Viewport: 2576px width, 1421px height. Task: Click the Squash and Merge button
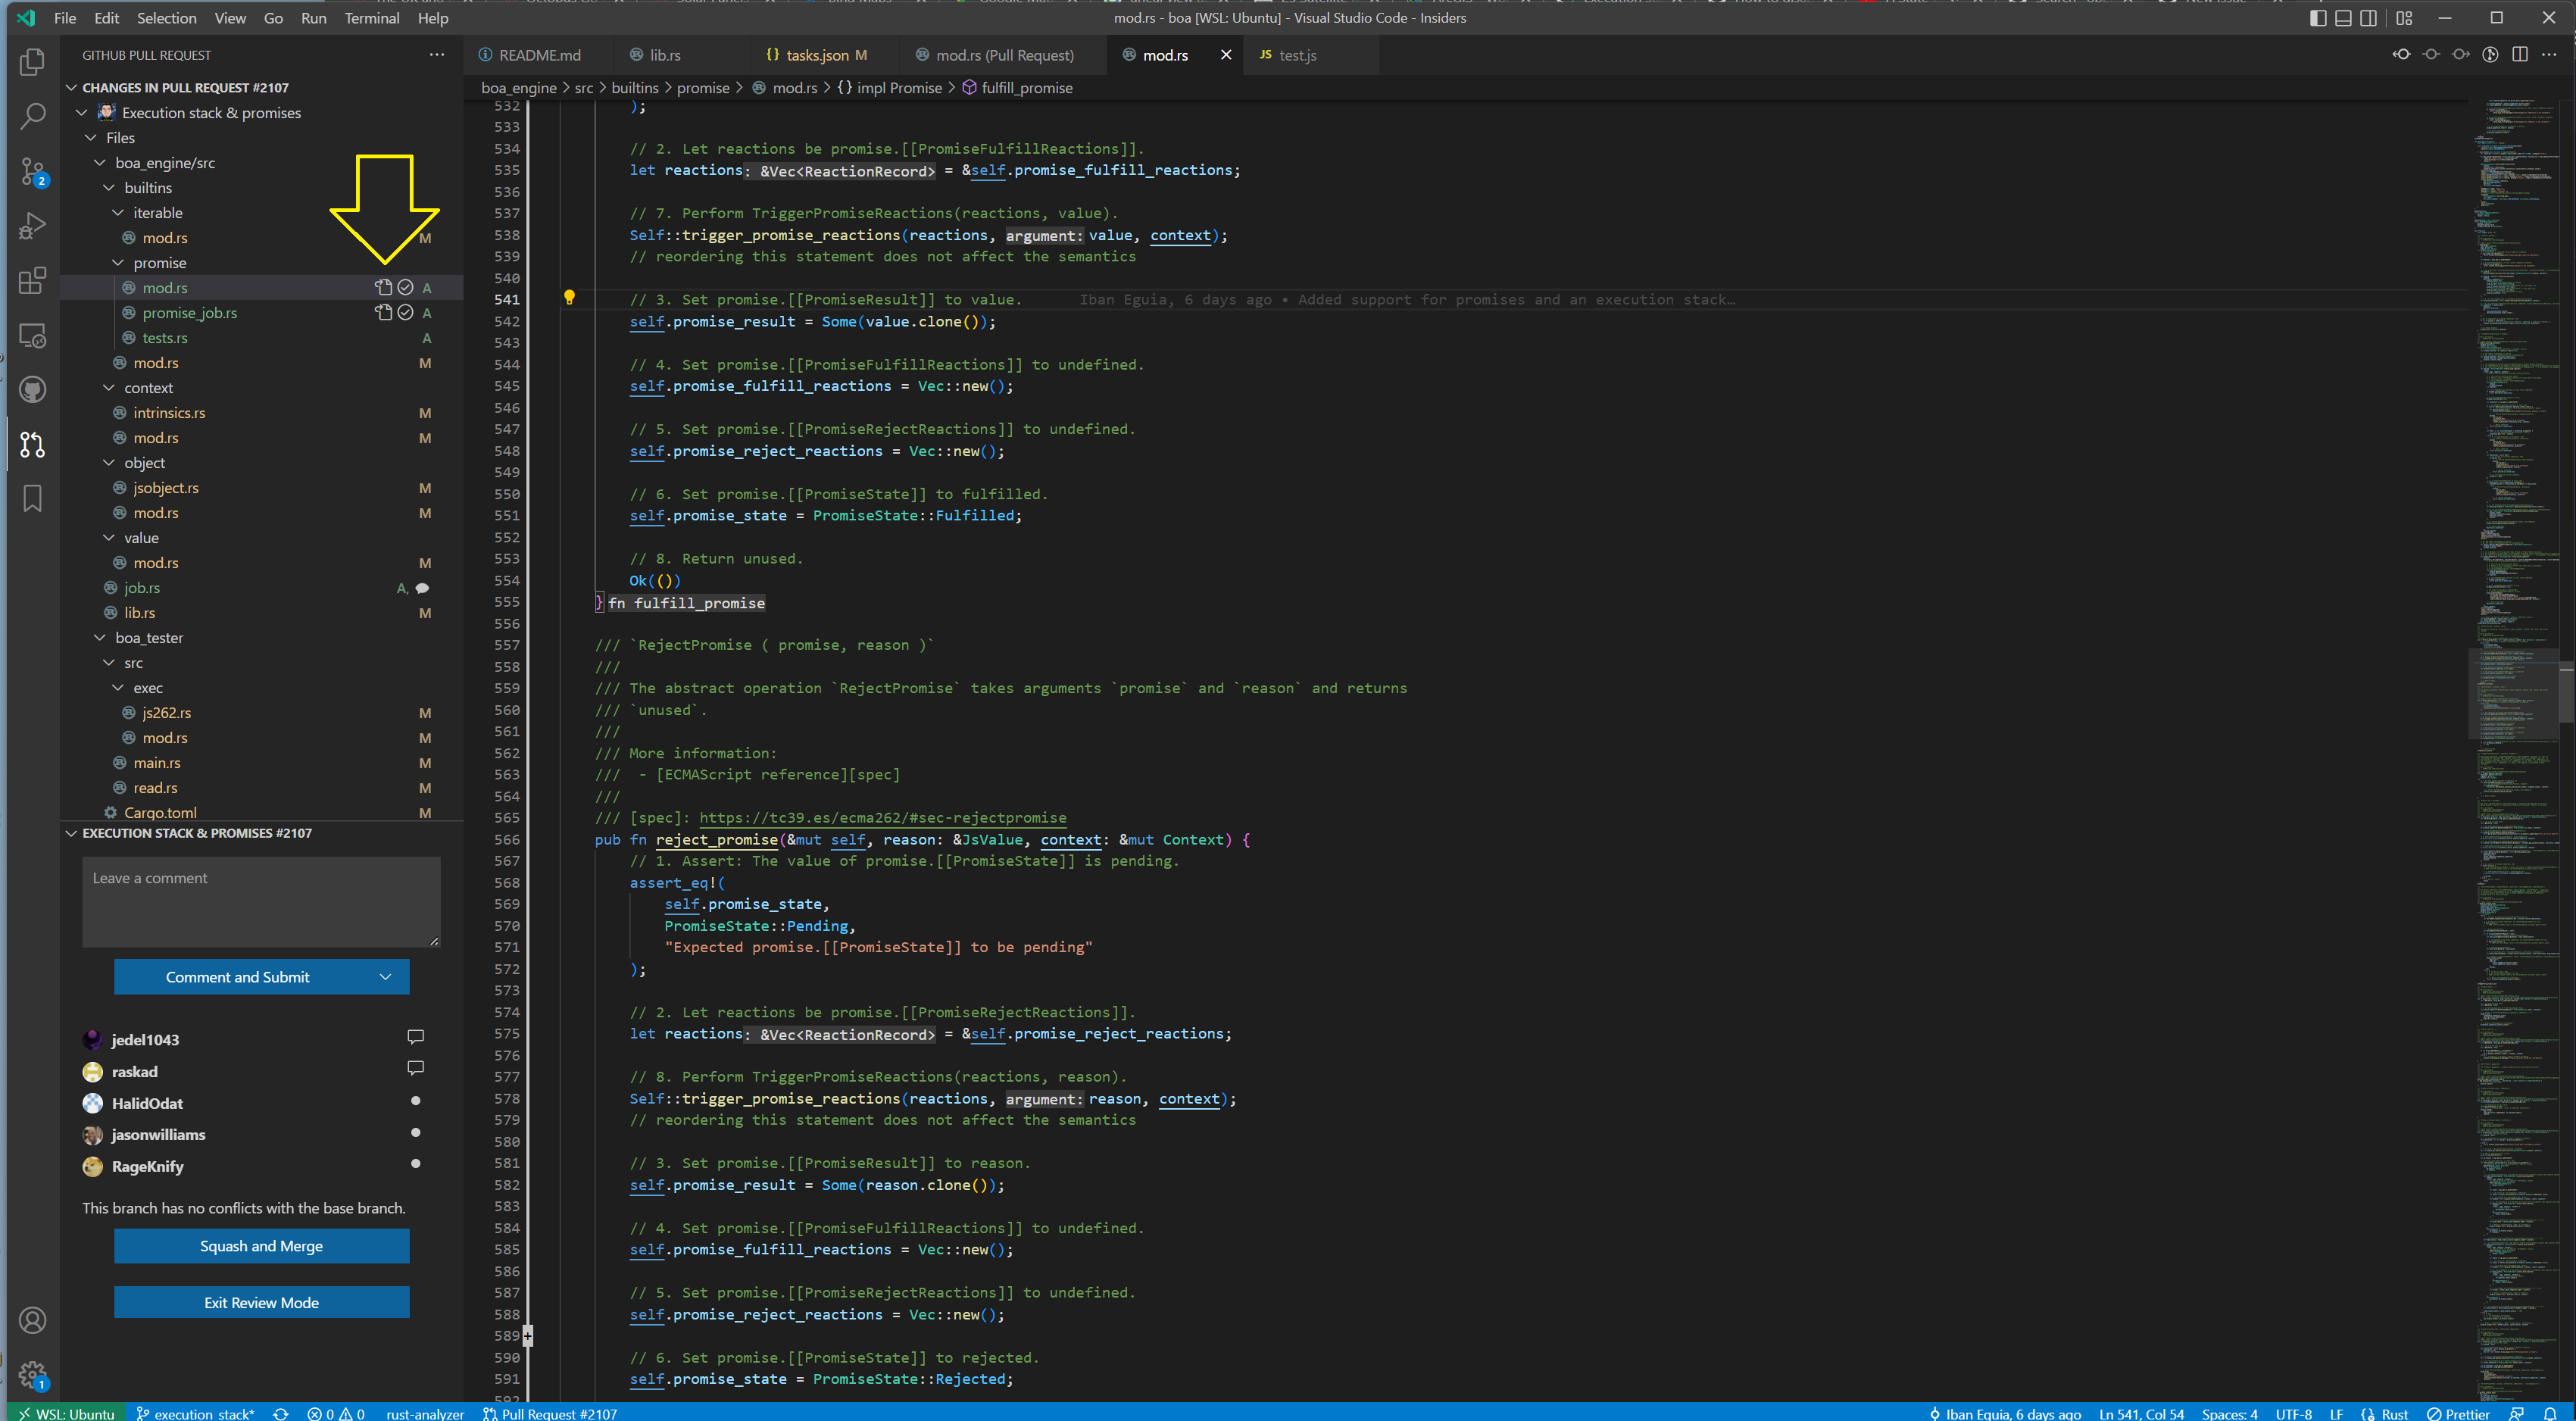[261, 1246]
